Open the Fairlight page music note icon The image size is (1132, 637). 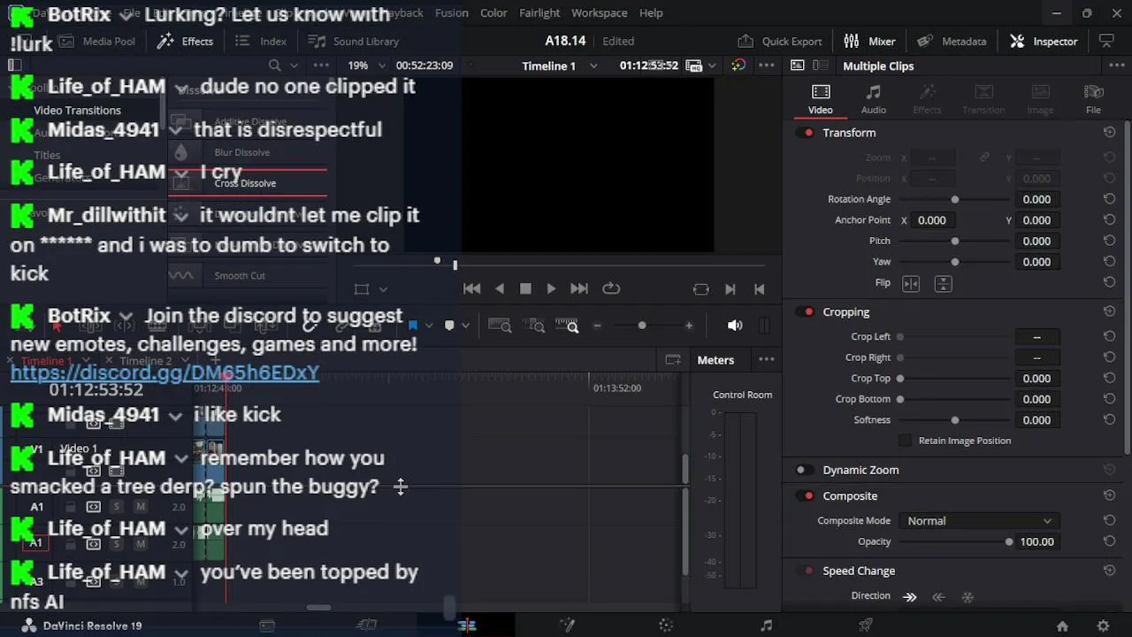(766, 625)
